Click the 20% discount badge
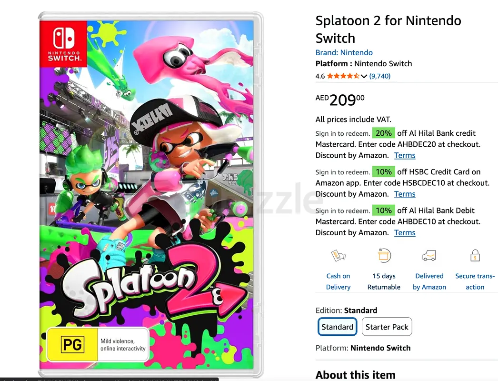The height and width of the screenshot is (381, 498). click(x=383, y=133)
